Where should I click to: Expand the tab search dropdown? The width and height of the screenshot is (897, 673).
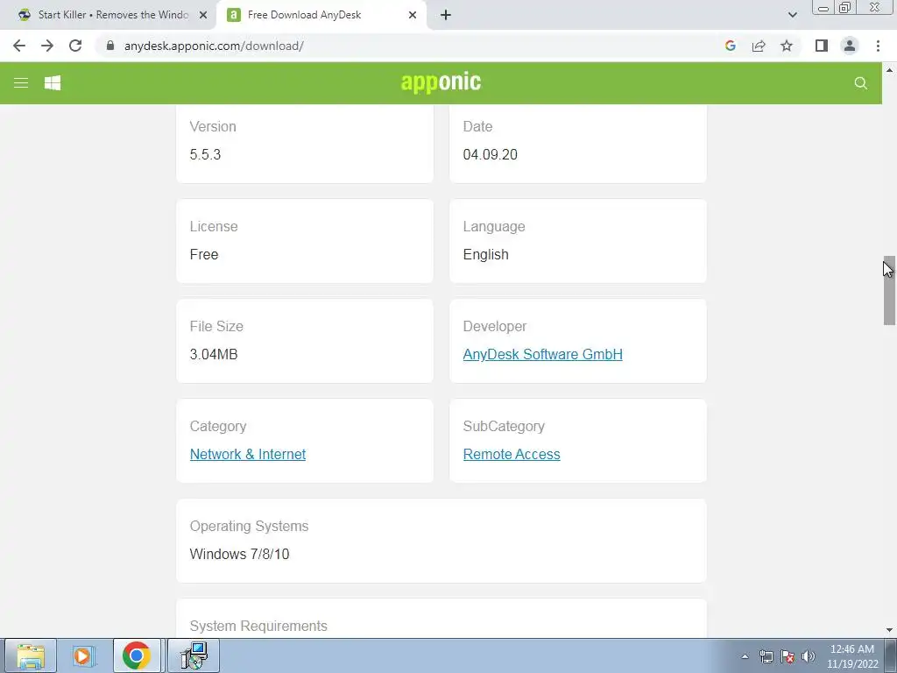point(792,15)
